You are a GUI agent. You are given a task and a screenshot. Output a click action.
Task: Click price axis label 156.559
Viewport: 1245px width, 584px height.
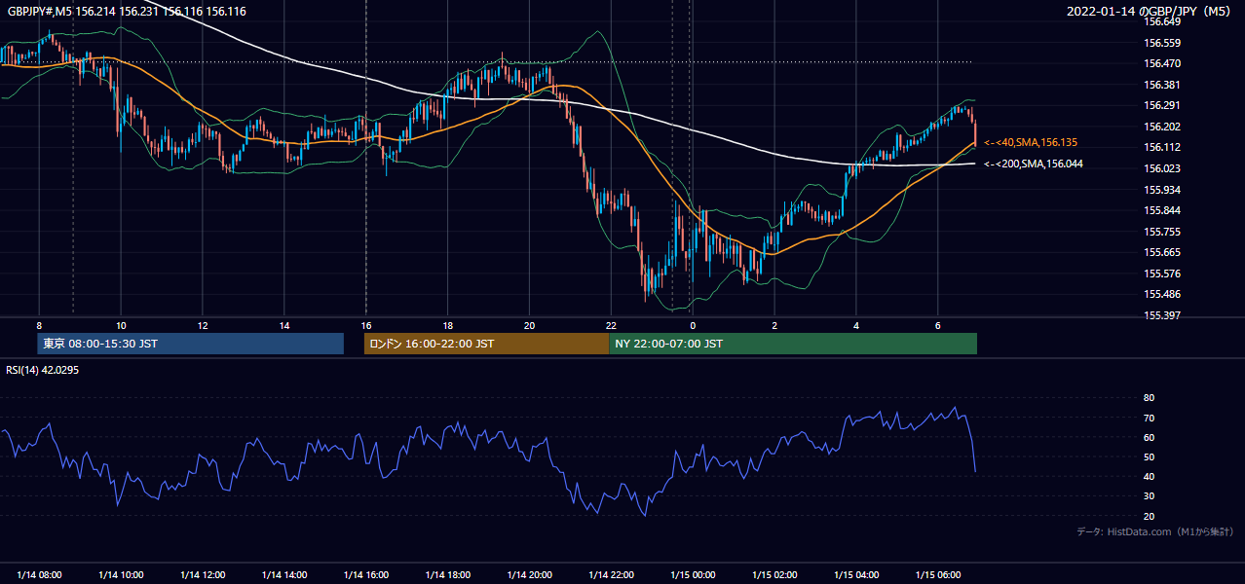[1162, 43]
